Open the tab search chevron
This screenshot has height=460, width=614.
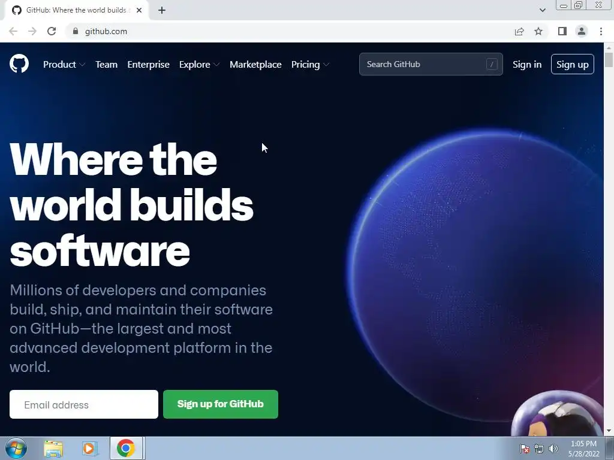(542, 10)
